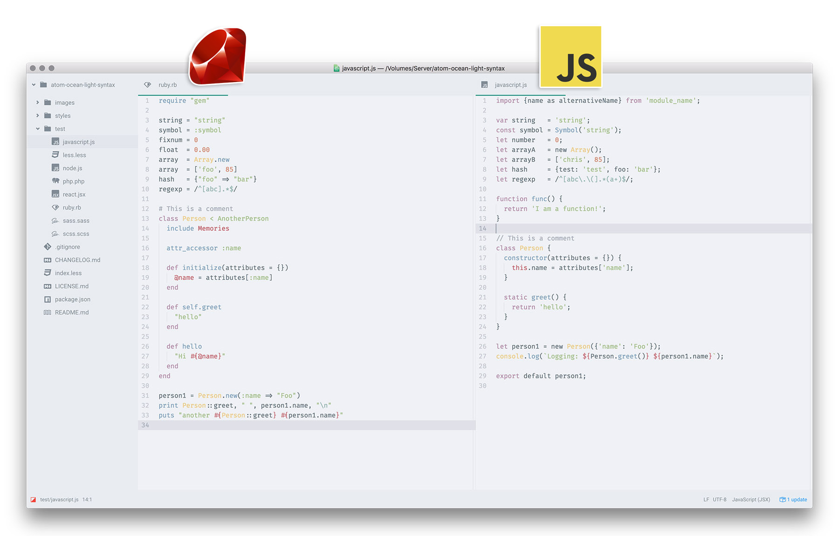Click test/javascript.js path in status bar
Viewport: 839px width, 536px height.
pyautogui.click(x=59, y=500)
